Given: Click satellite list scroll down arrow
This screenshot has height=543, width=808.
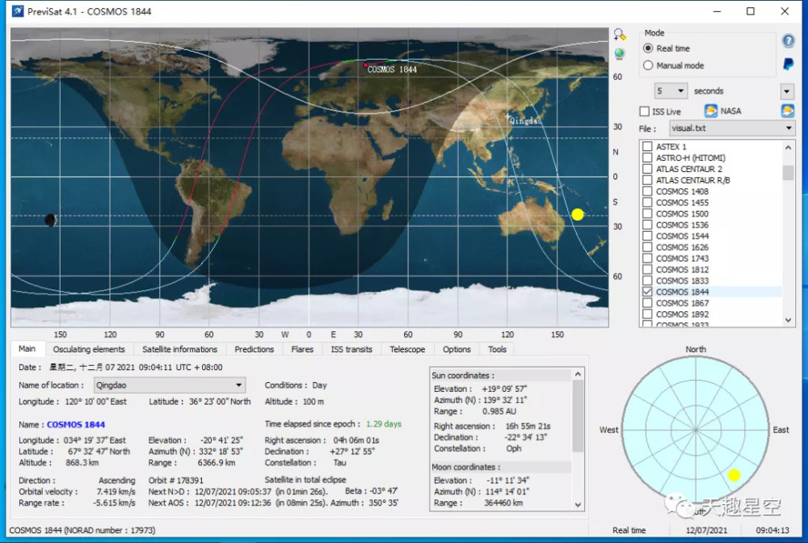Looking at the screenshot, I should pos(788,320).
